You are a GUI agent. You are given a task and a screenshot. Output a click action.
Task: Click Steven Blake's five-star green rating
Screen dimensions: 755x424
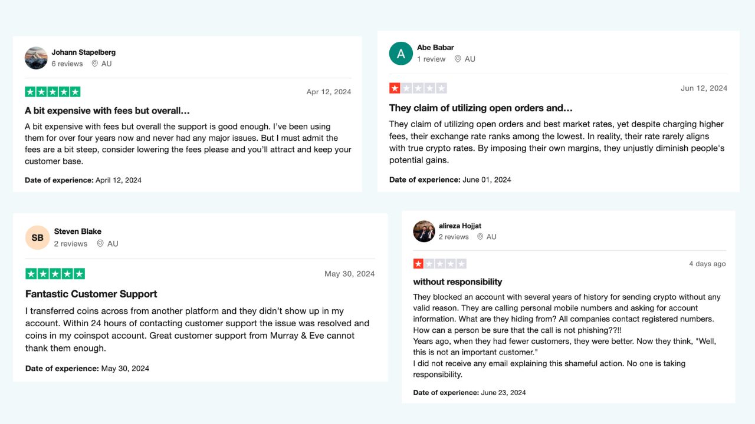pyautogui.click(x=55, y=274)
